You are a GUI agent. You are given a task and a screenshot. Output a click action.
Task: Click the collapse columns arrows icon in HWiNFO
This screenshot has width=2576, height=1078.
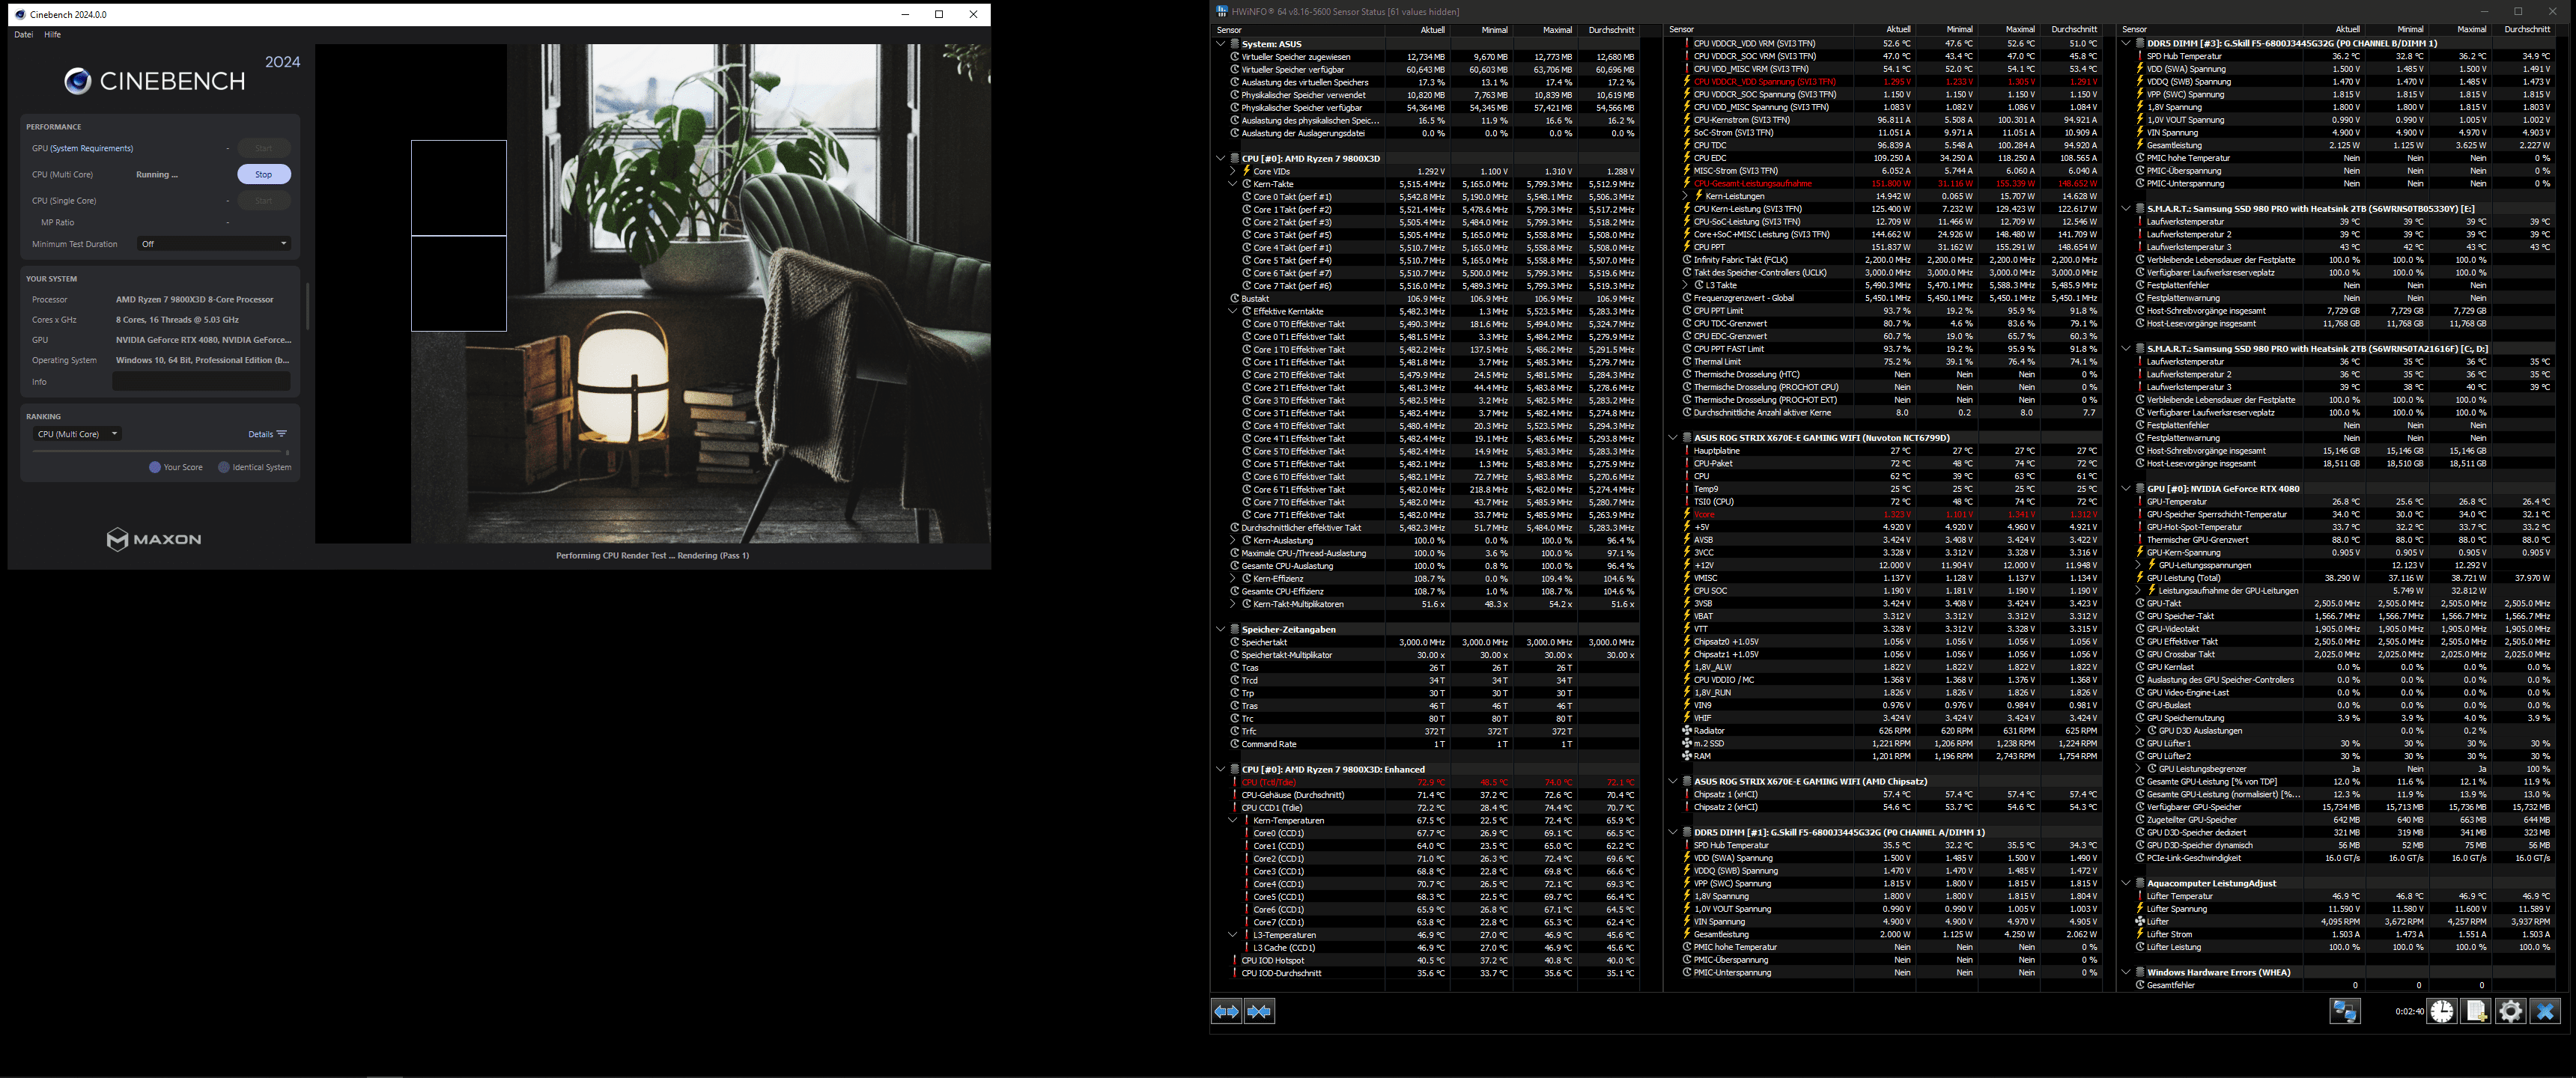pyautogui.click(x=1259, y=1012)
